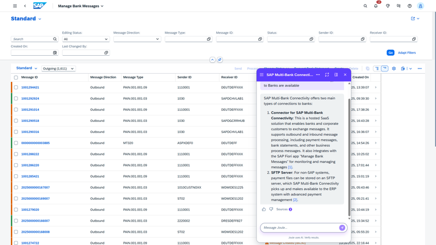Open the main navigation hamburger menu
This screenshot has height=245, width=436.
point(15,6)
